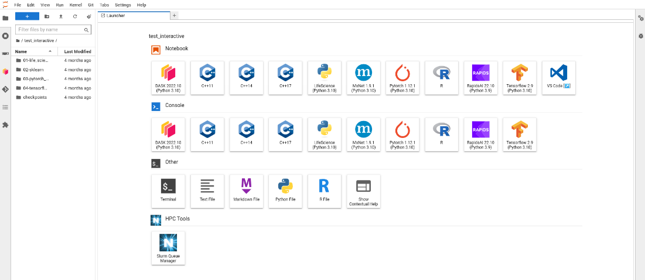
Task: Create a new Text File
Action: [207, 191]
